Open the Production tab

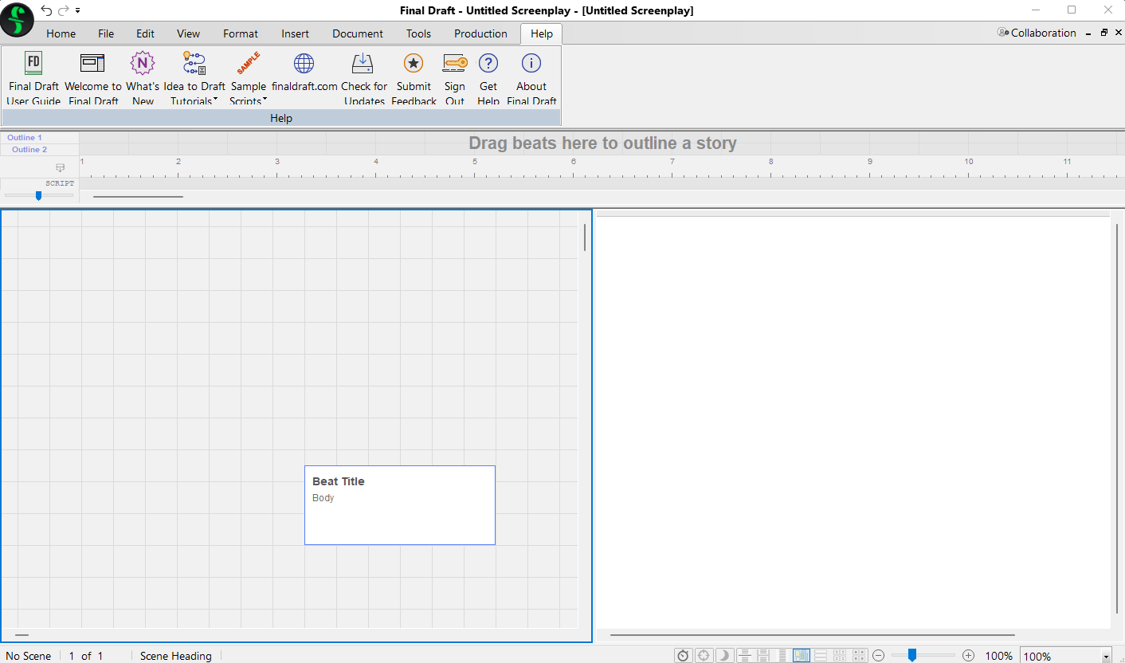click(x=480, y=33)
